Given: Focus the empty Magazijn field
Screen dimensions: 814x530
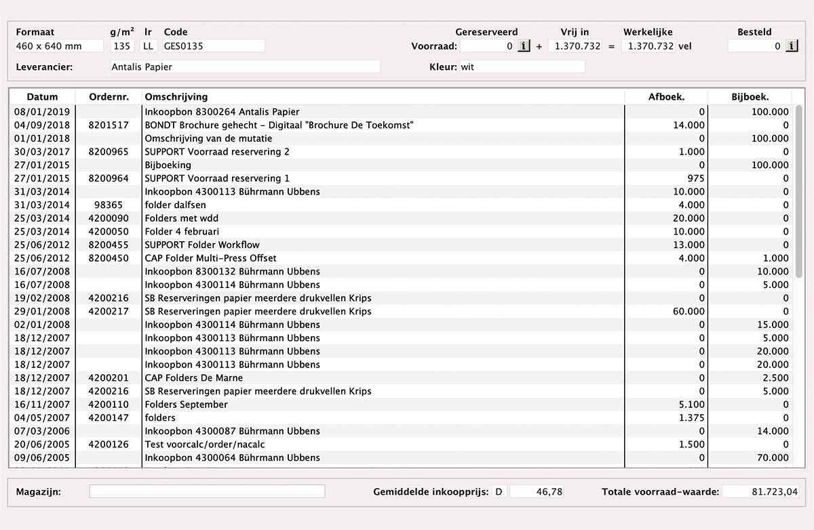Looking at the screenshot, I should click(207, 491).
